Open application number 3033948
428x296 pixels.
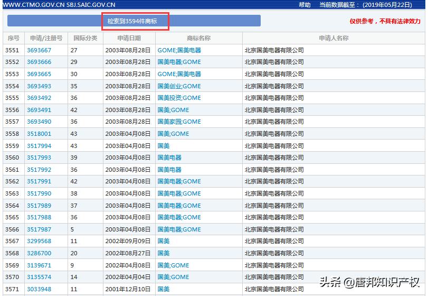pyautogui.click(x=39, y=289)
